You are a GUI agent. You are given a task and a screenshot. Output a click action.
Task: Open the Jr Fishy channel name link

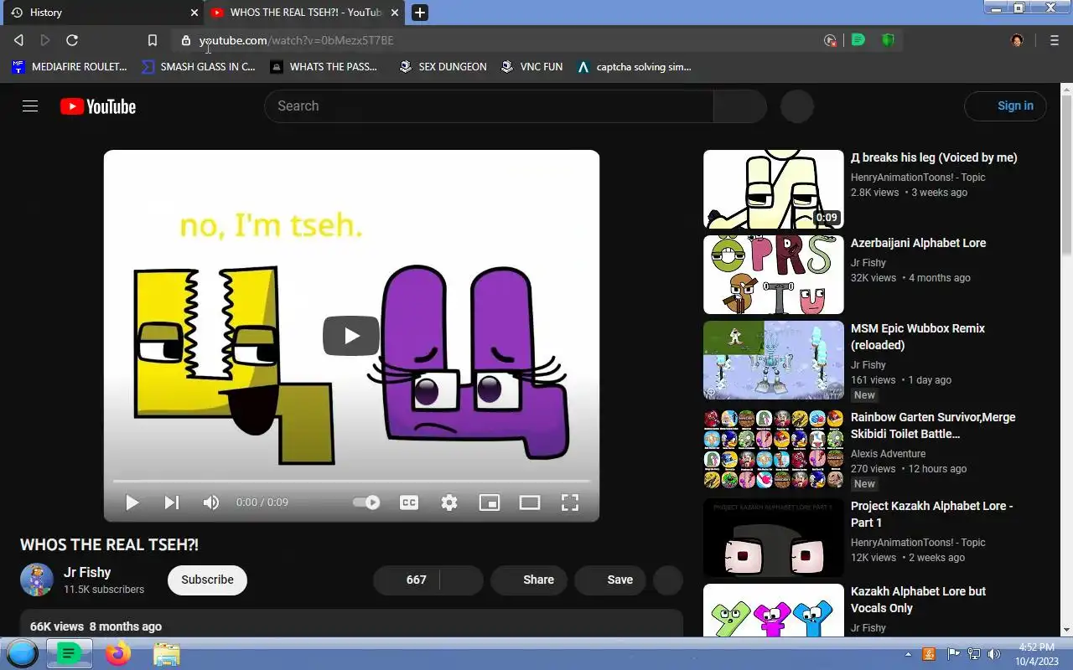(x=87, y=572)
